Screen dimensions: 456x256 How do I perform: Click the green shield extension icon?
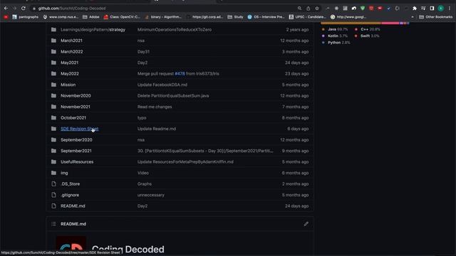[x=363, y=9]
